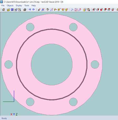Open the Display menu

point(19,6)
